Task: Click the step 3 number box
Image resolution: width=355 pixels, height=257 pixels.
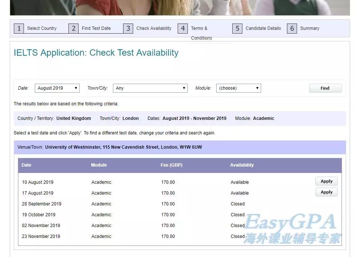Action: point(128,28)
